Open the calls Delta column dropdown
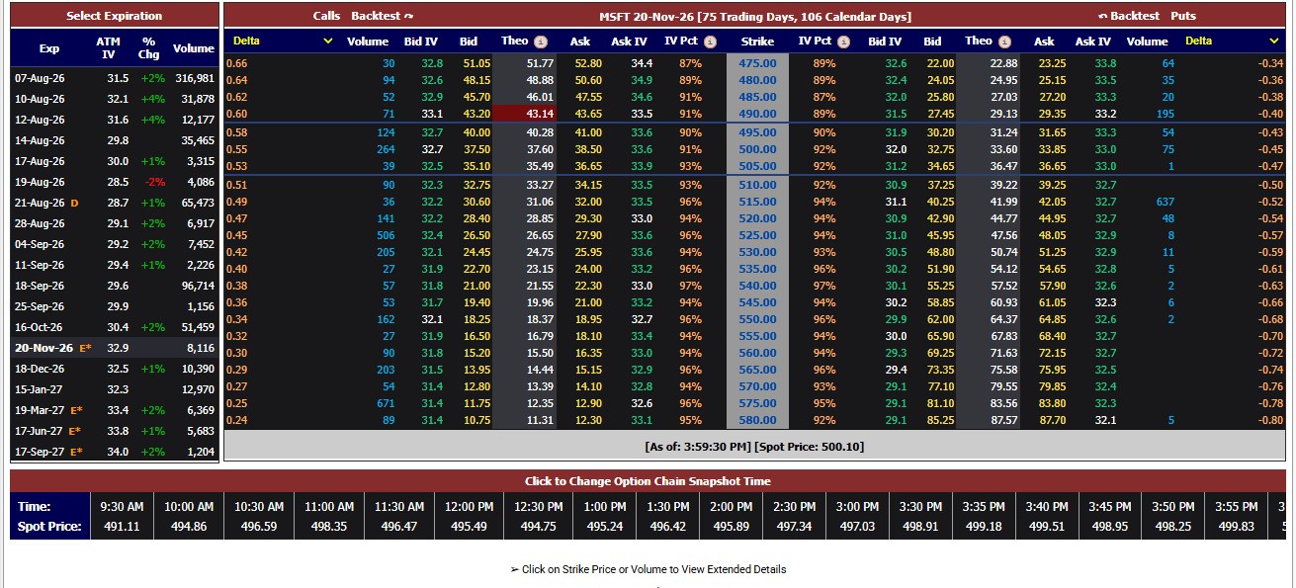Screen dimensions: 1296x588 (283, 42)
